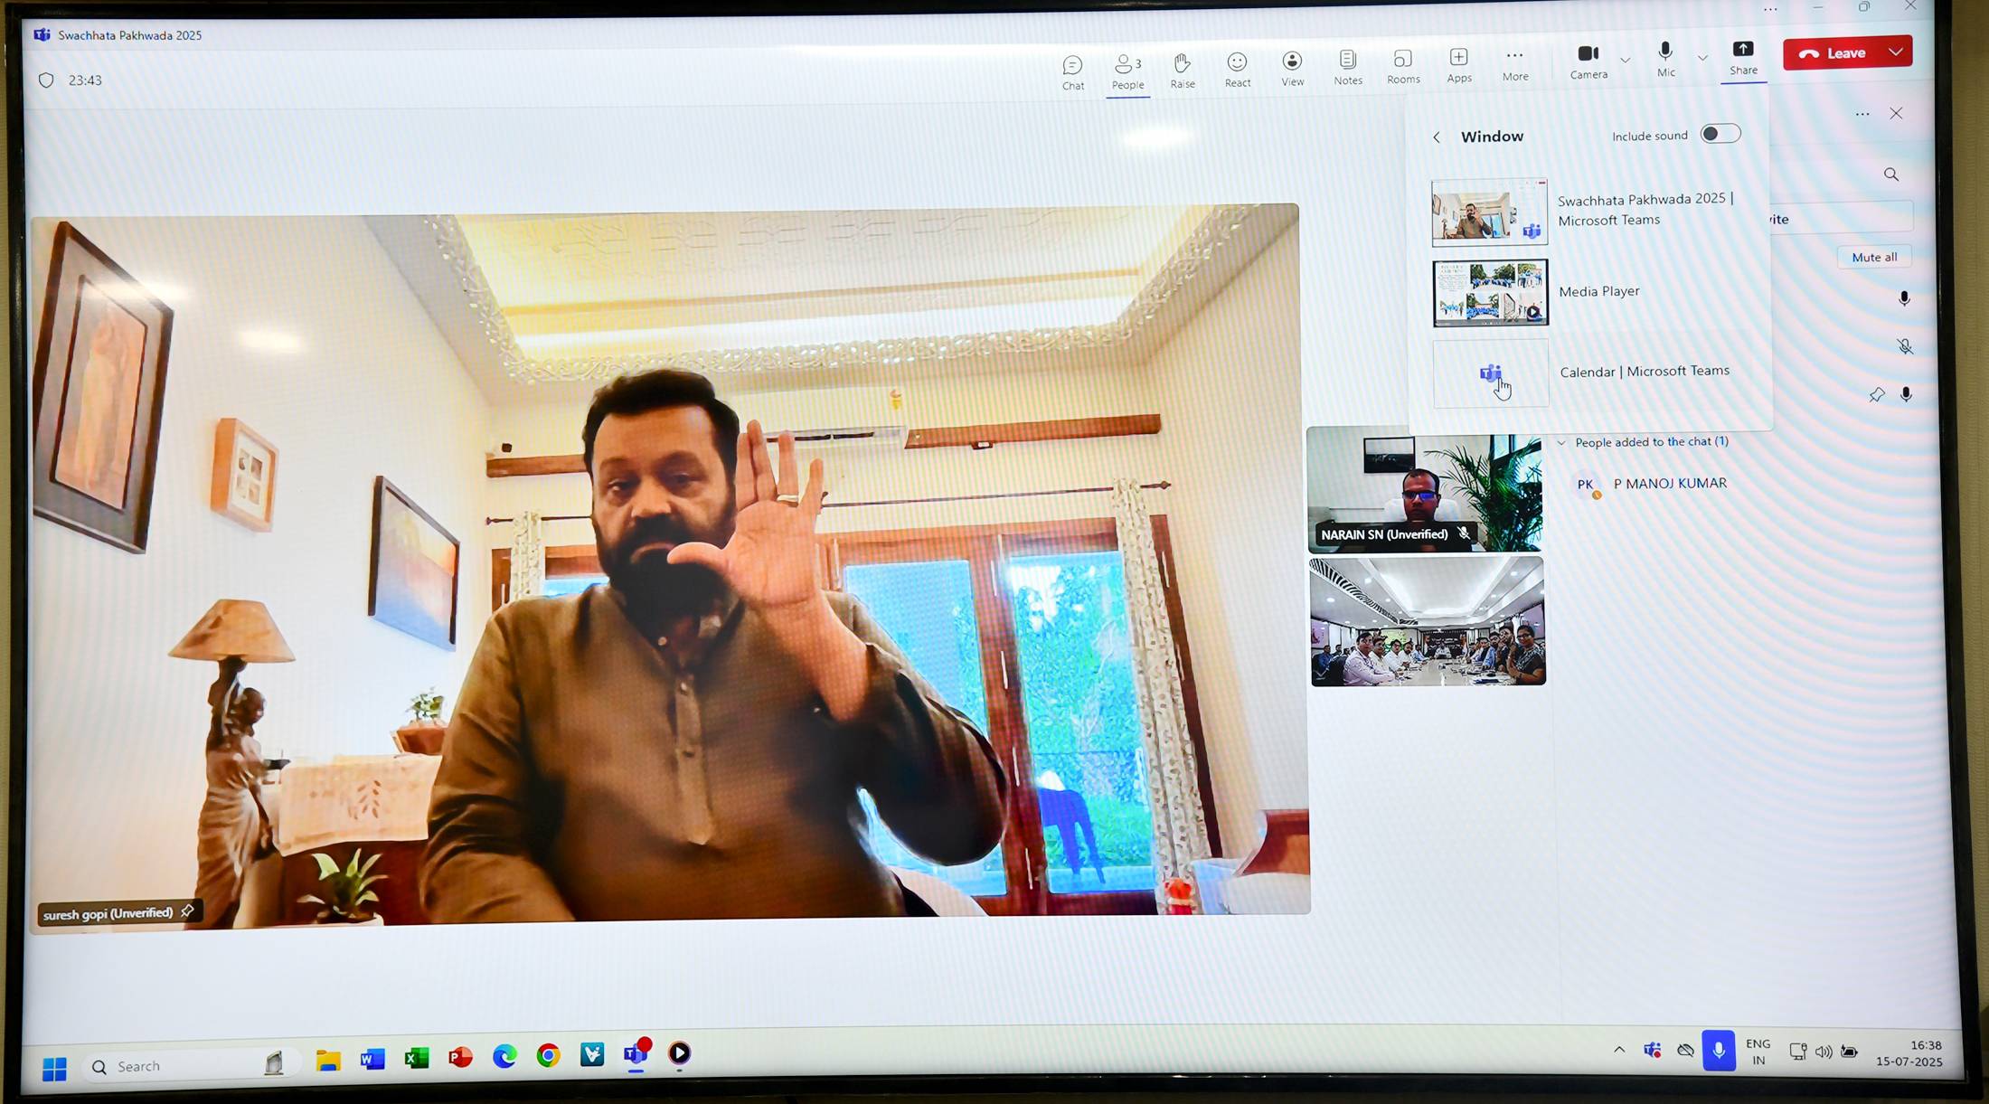This screenshot has width=1989, height=1104.
Task: Select Media Player window thumbnail
Action: pos(1490,293)
